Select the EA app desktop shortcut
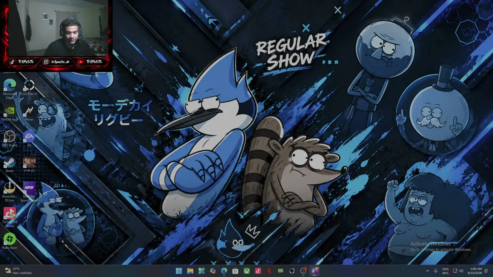Image resolution: width=493 pixels, height=277 pixels. click(x=29, y=139)
